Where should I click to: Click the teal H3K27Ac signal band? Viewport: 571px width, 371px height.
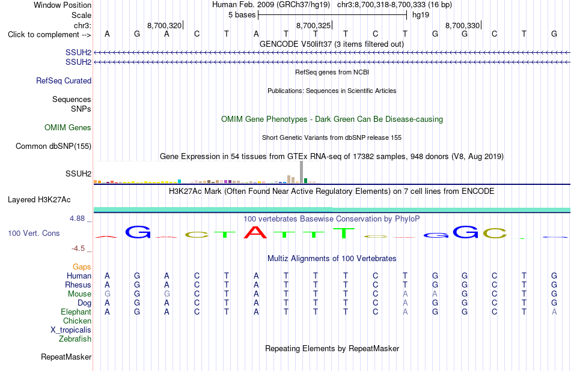(x=332, y=210)
